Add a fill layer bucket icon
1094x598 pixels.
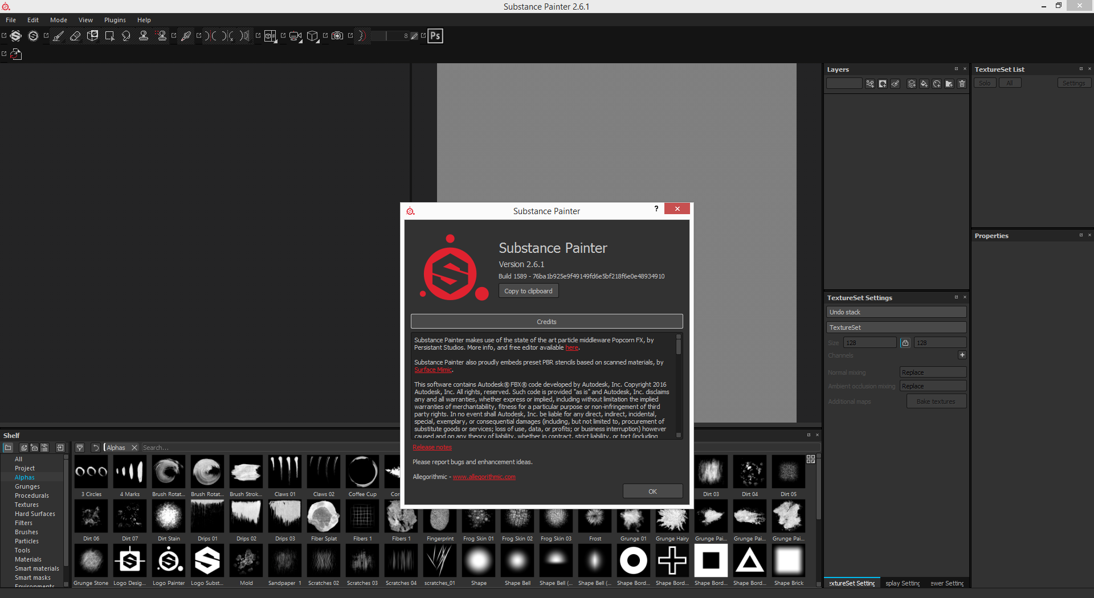(x=924, y=84)
